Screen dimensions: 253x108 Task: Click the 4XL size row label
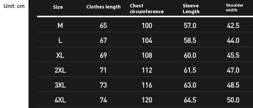pos(60,100)
